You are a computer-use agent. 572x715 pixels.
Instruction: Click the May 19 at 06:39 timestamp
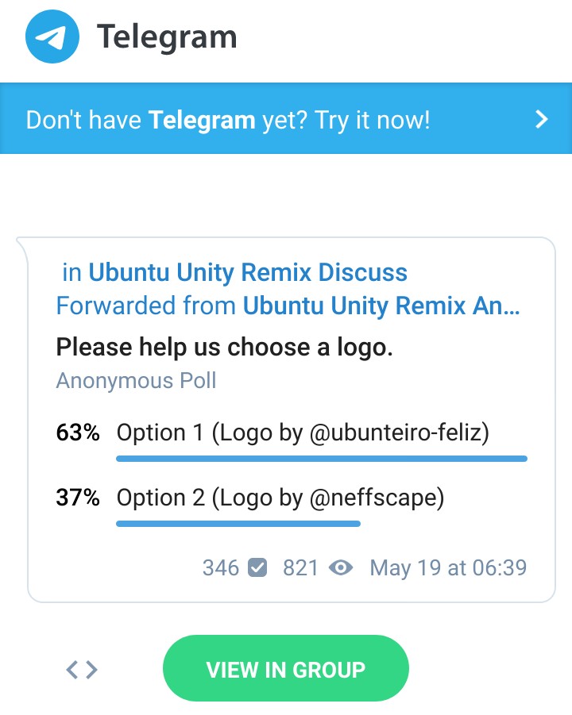(x=448, y=567)
